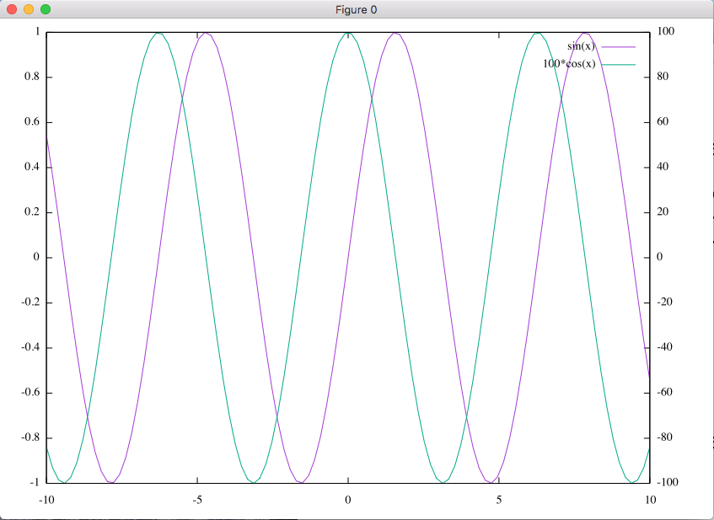Select the x-axis tick label 10
Viewport: 714px width, 520px height.
tap(650, 499)
